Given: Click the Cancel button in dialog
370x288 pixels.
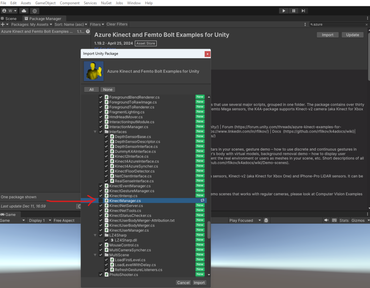Looking at the screenshot, I should click(x=183, y=283).
